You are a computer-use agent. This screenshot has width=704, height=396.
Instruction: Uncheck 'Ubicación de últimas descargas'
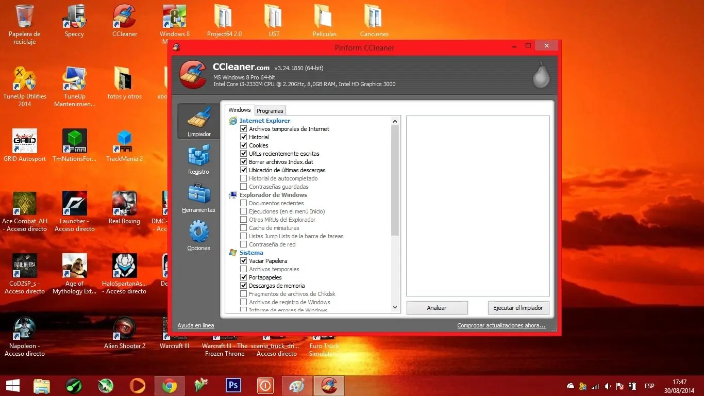244,170
